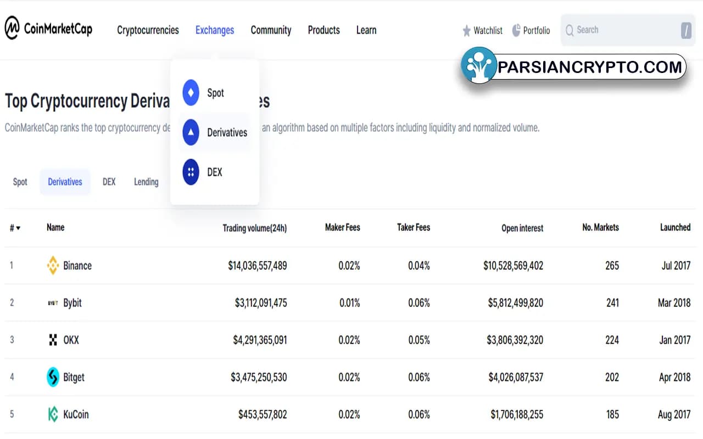Click the search magnifier icon
This screenshot has width=703, height=439.
(x=570, y=30)
